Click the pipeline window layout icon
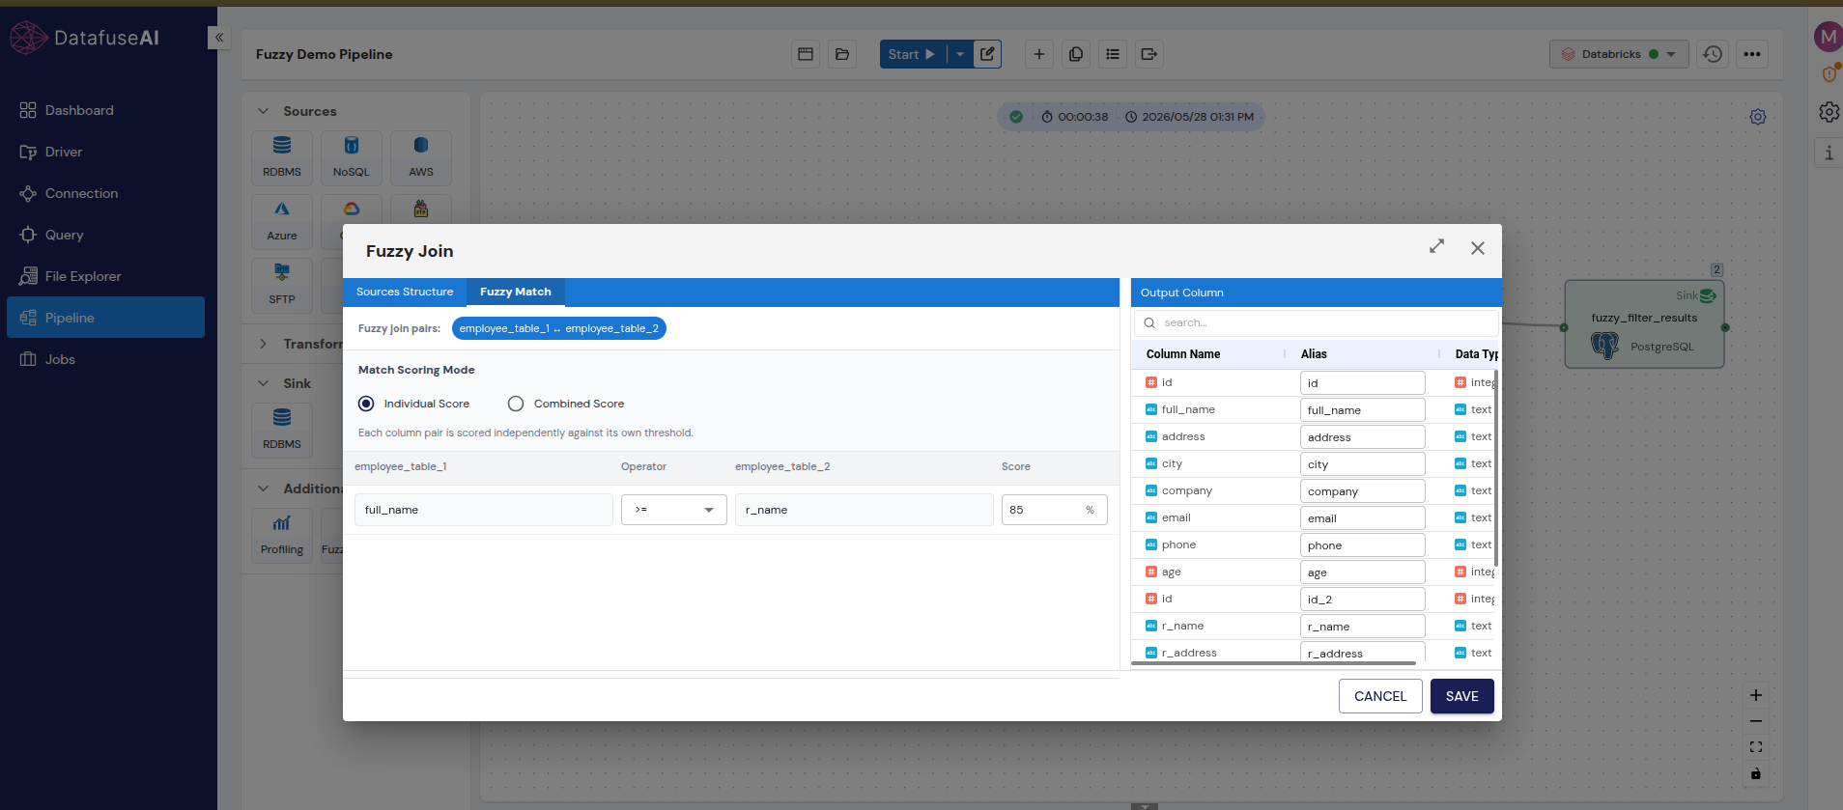The image size is (1843, 810). tap(806, 54)
